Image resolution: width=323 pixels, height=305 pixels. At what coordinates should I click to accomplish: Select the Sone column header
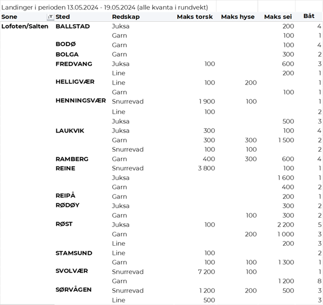coord(9,17)
